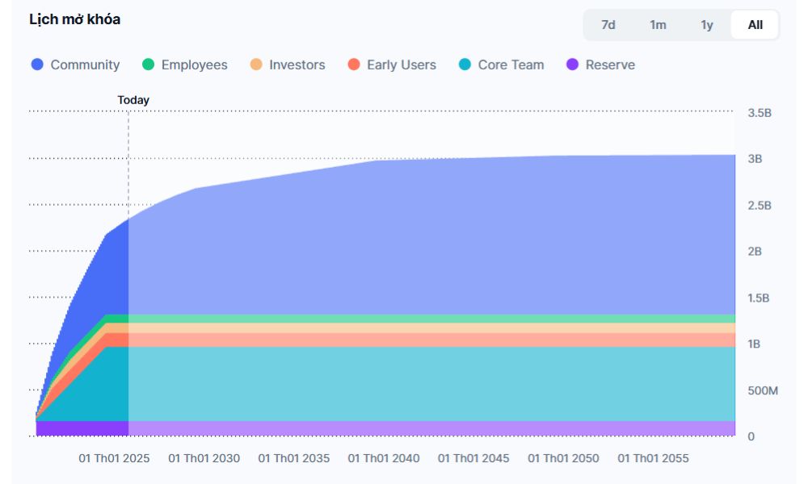
Task: Choose the 1y time range
Action: tap(707, 25)
